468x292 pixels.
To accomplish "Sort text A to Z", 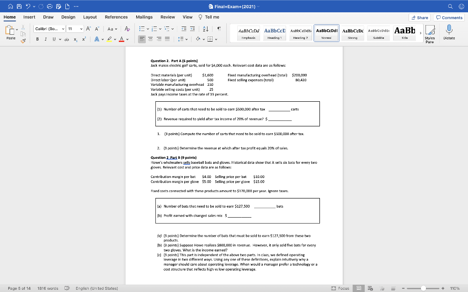I will click(206, 29).
